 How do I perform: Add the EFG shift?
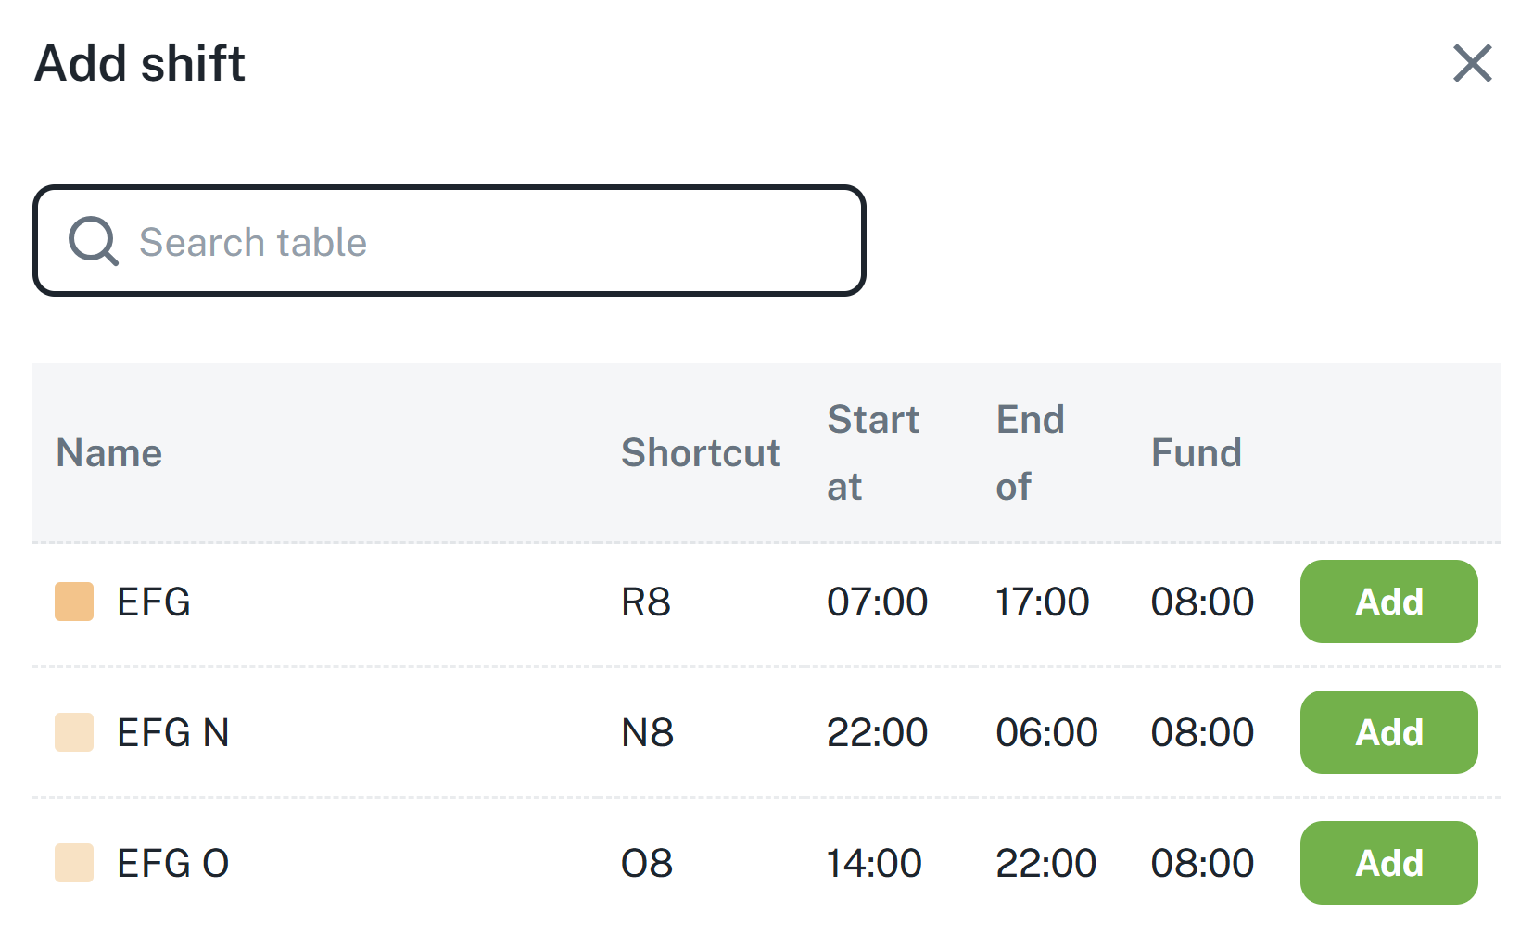[x=1388, y=602]
